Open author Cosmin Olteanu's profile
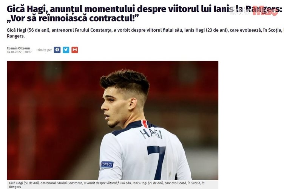The image size is (284, 189). 18,48
